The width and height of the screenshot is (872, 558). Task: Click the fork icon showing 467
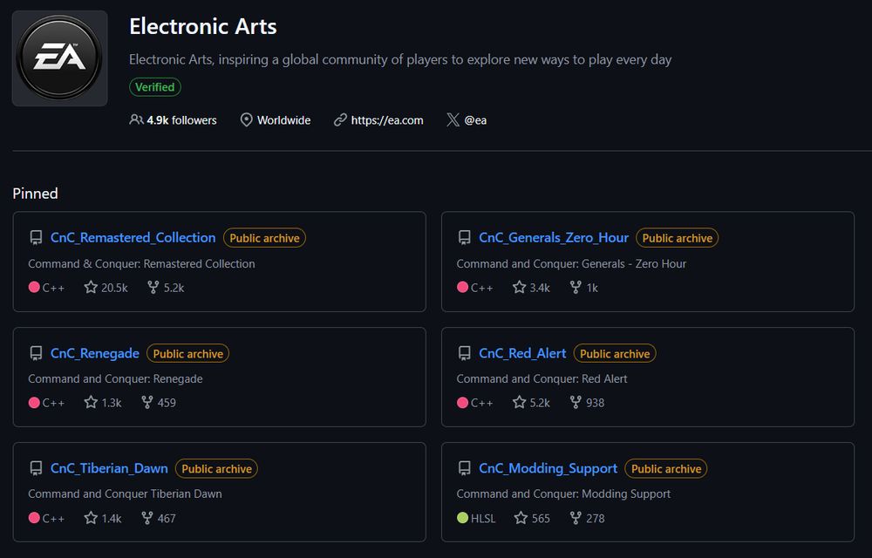point(146,518)
